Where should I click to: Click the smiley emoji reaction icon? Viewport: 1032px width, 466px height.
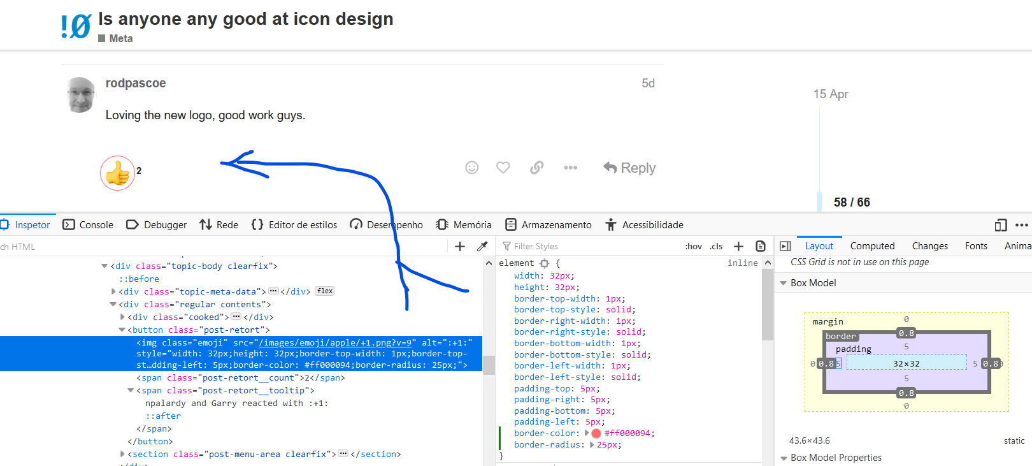(471, 168)
